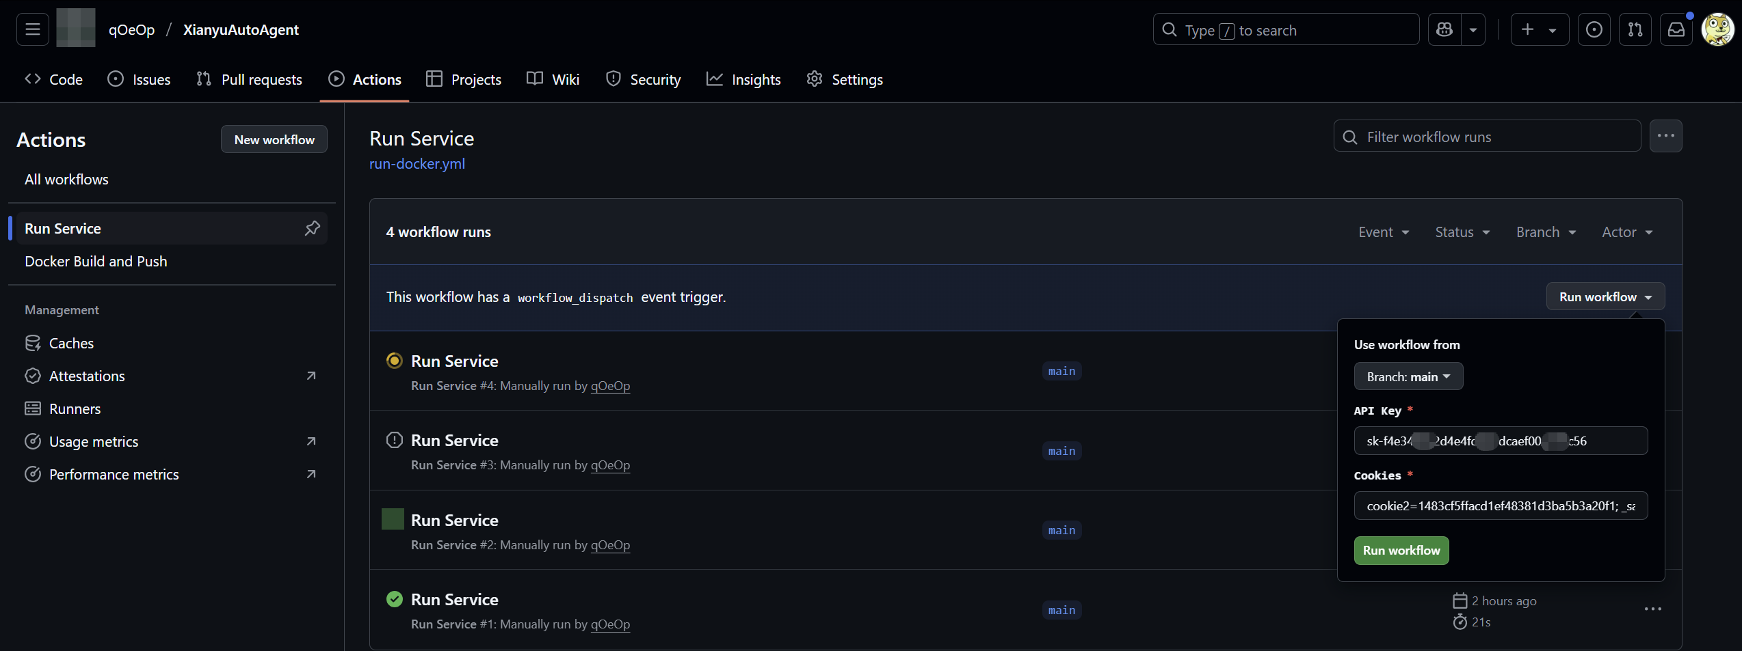Open Run Service run #1
This screenshot has width=1742, height=651.
[x=454, y=599]
